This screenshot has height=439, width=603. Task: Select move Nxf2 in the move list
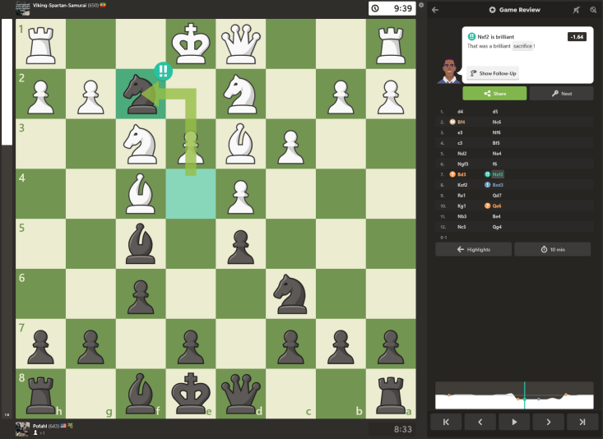(499, 174)
